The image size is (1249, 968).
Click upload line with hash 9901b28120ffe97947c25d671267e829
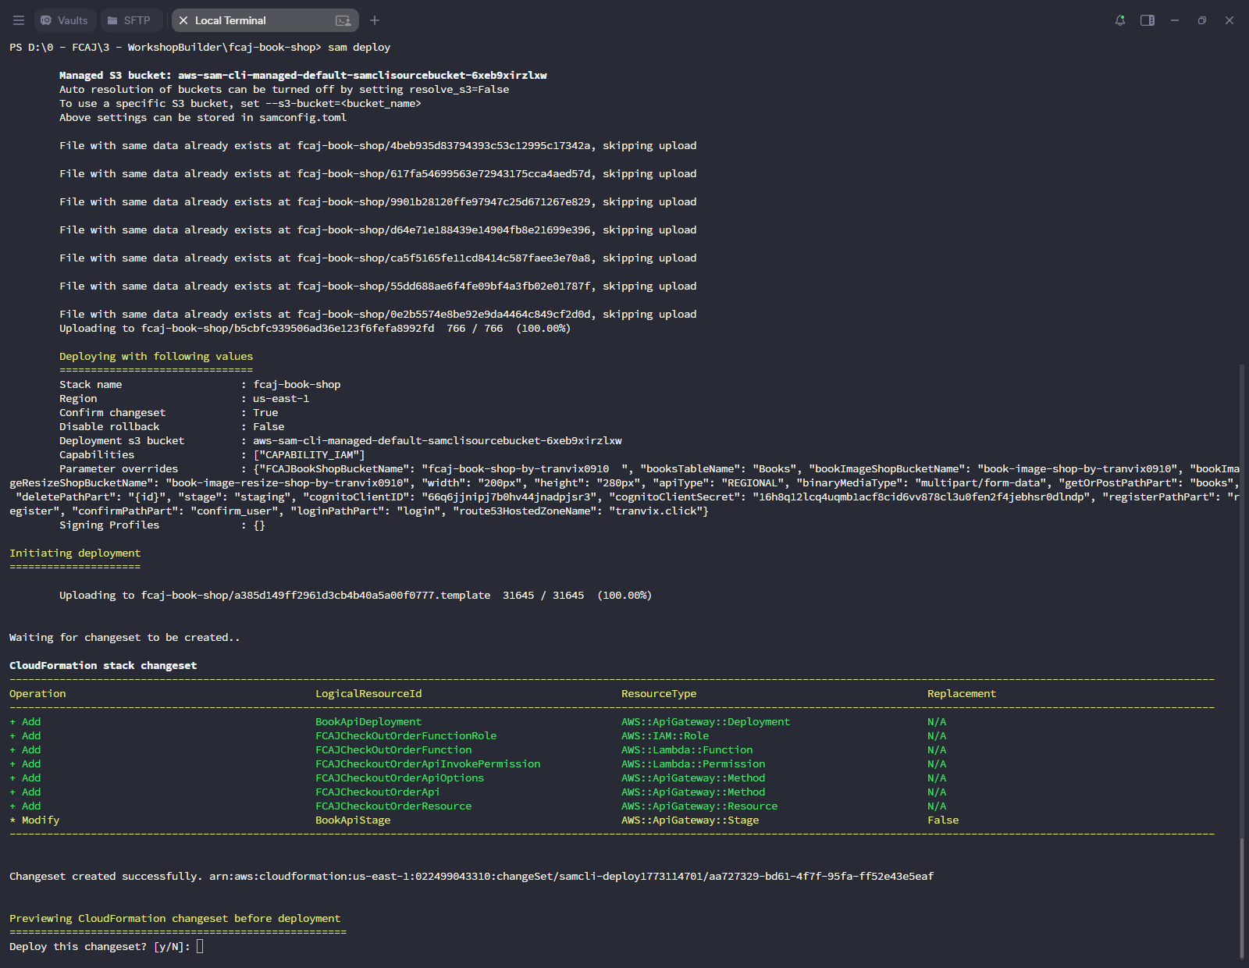378,202
